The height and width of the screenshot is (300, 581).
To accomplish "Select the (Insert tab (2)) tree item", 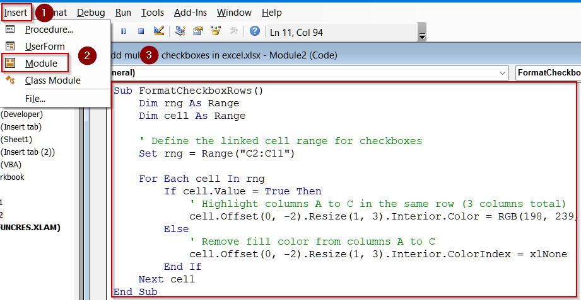I will click(x=28, y=152).
